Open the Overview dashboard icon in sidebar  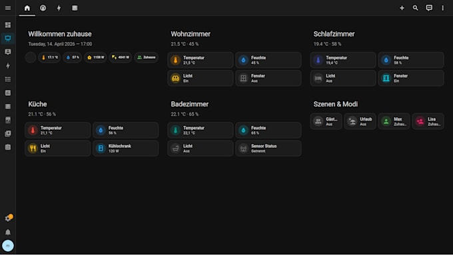pos(8,25)
